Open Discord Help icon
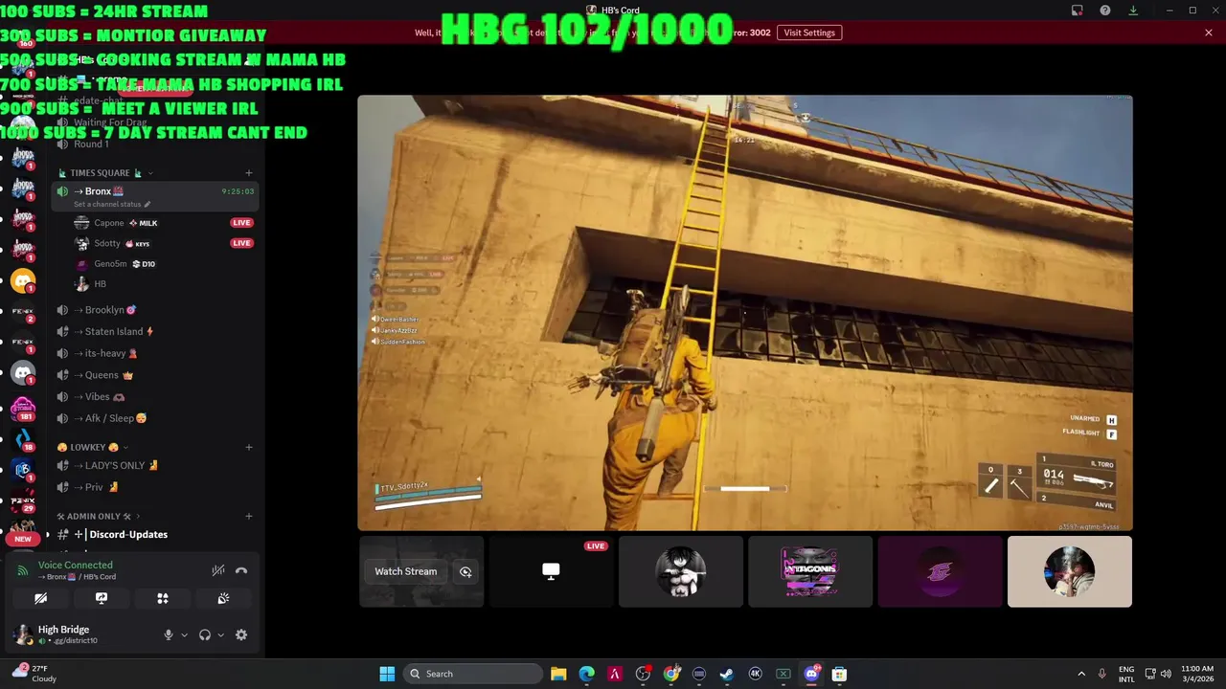 click(1105, 11)
